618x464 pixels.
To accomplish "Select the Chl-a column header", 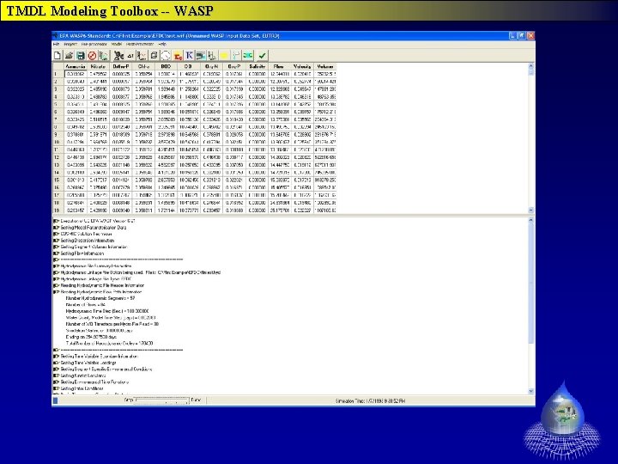I will coord(143,66).
